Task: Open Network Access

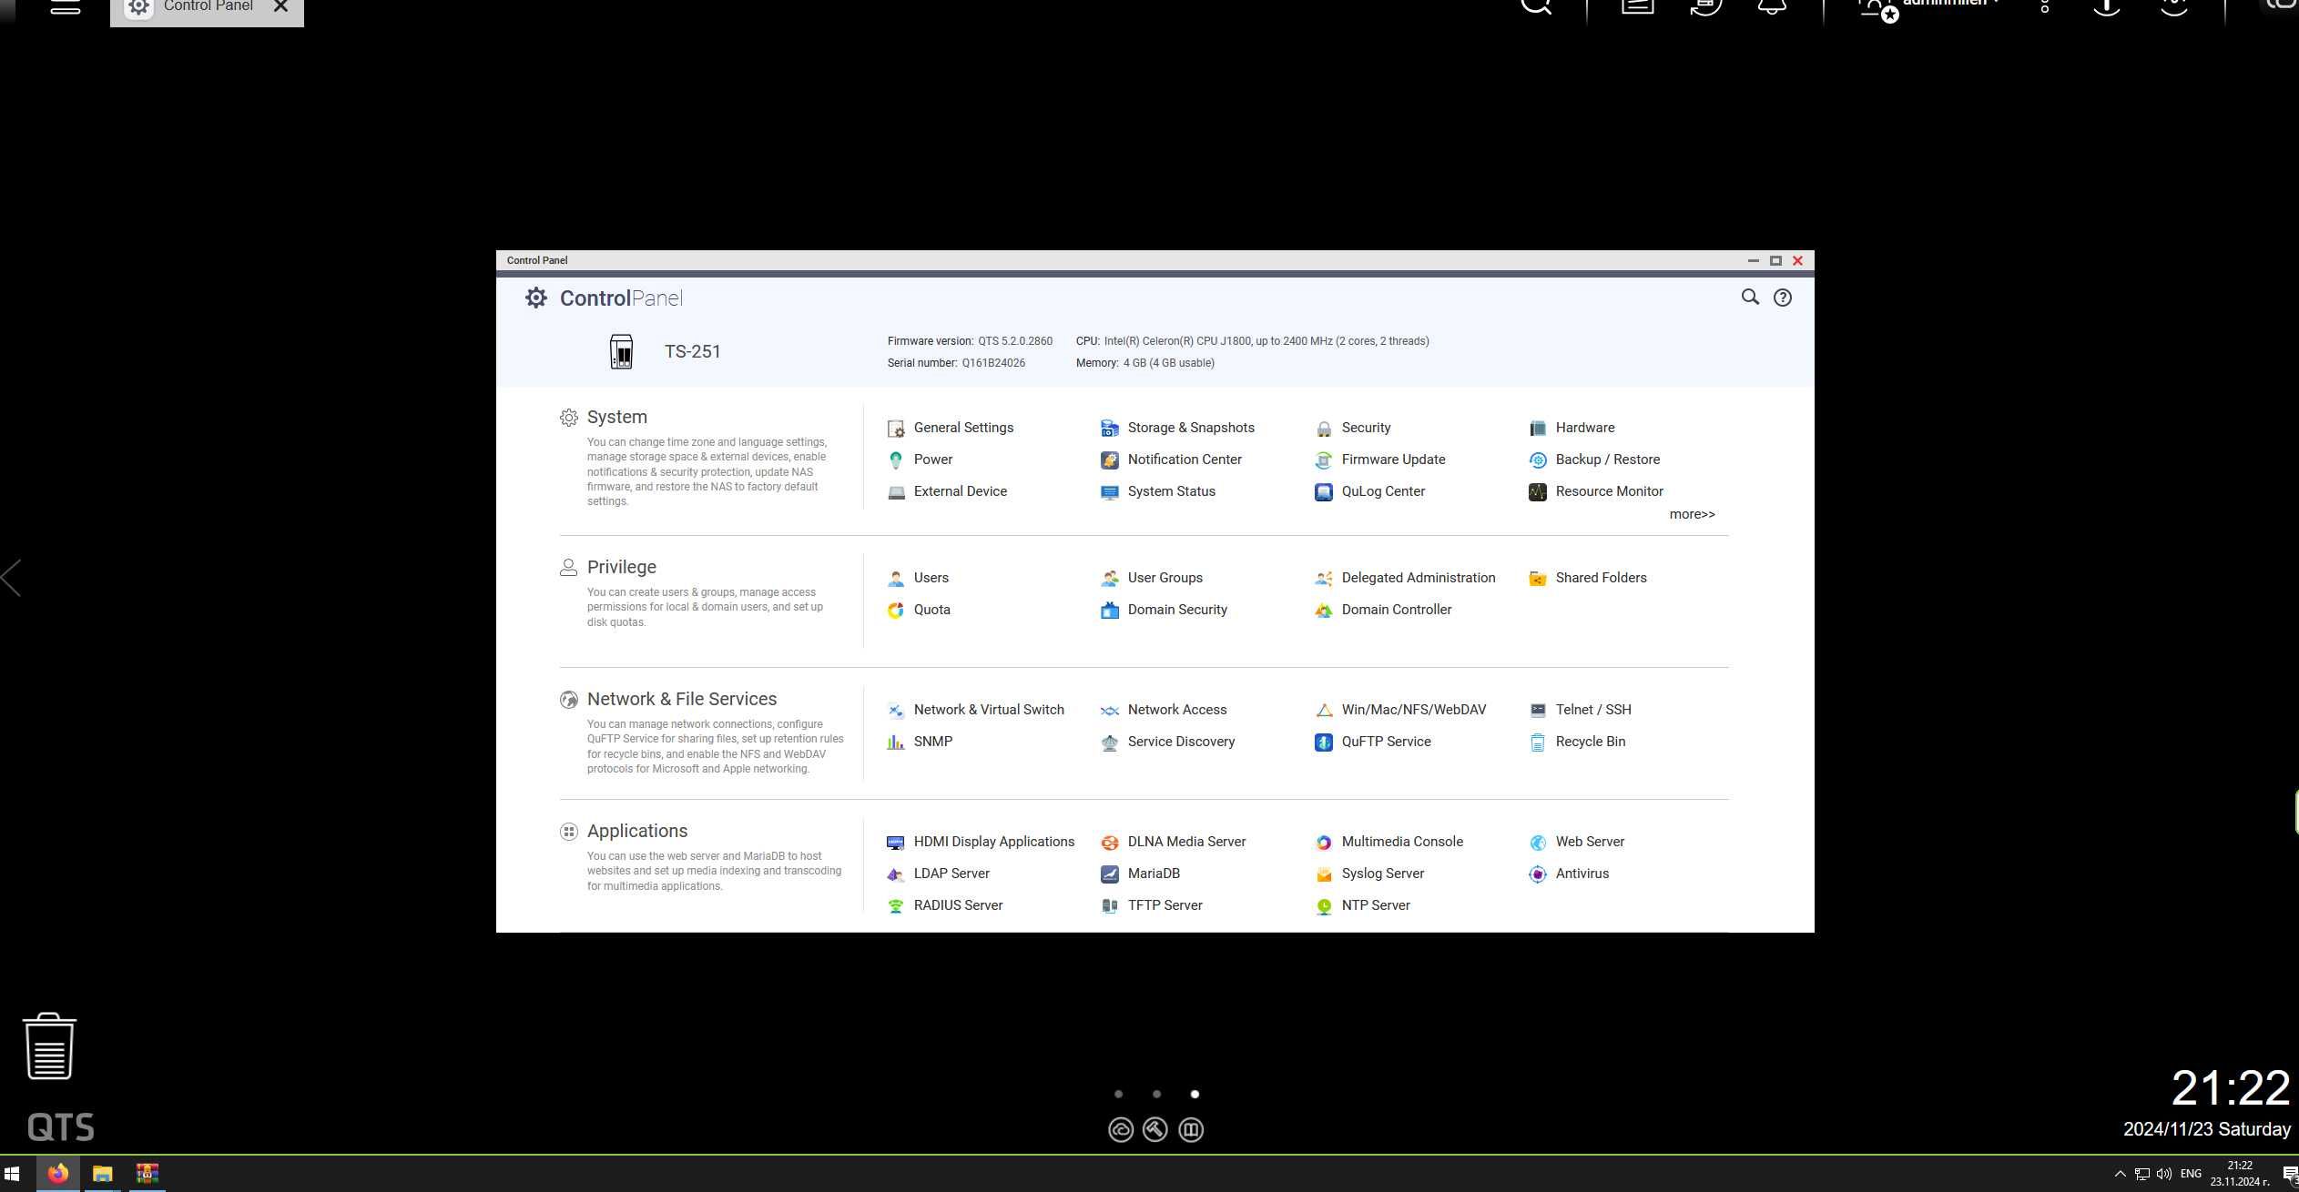Action: coord(1164,710)
